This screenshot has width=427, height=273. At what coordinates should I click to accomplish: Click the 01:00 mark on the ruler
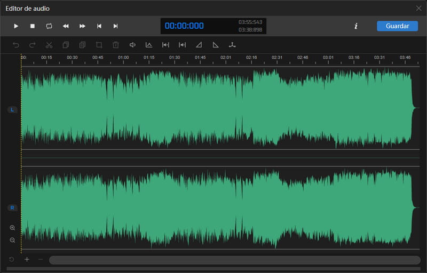[123, 58]
